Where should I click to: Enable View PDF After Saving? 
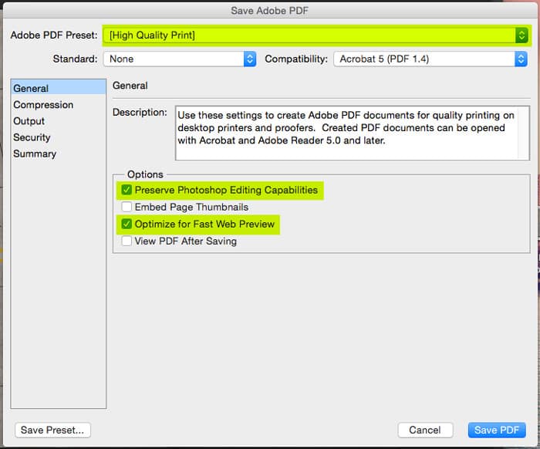click(127, 241)
